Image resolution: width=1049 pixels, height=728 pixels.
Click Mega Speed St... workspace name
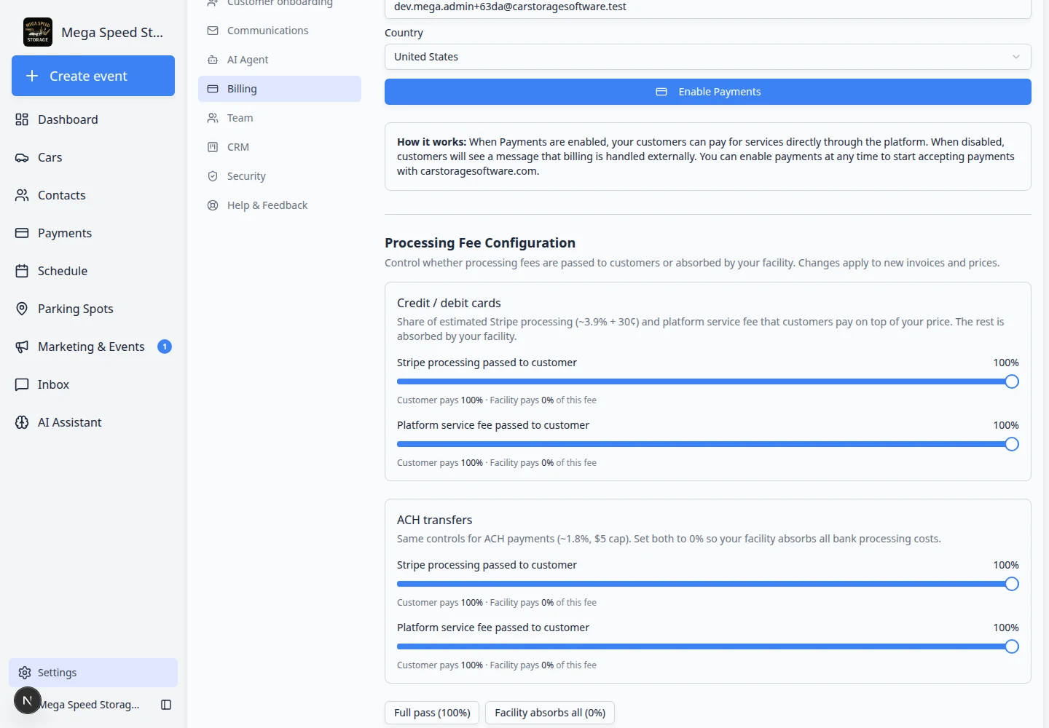coord(112,32)
